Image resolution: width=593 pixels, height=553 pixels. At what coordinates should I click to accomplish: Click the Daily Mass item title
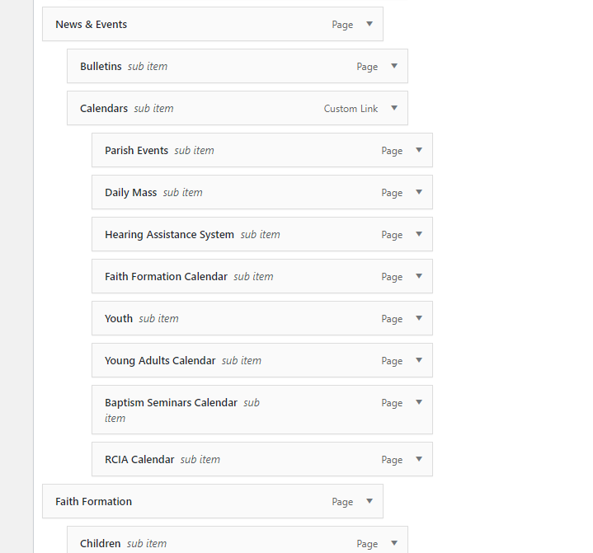pyautogui.click(x=130, y=193)
